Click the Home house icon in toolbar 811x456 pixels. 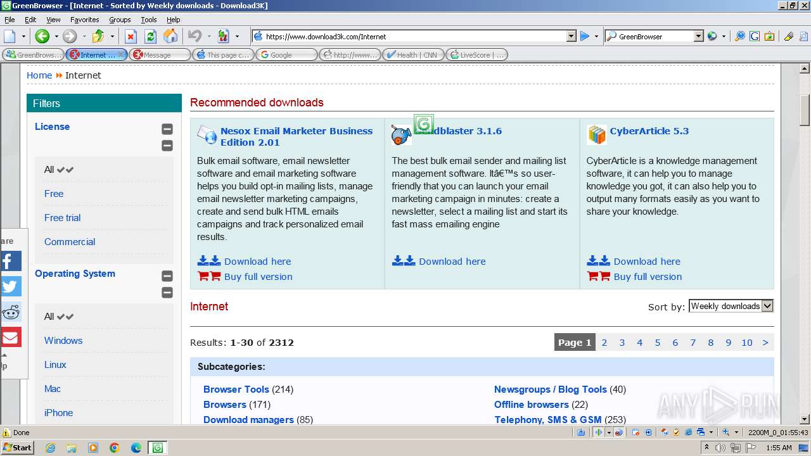point(170,36)
